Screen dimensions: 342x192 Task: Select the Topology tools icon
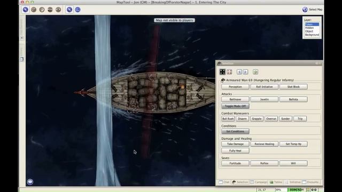point(58,10)
